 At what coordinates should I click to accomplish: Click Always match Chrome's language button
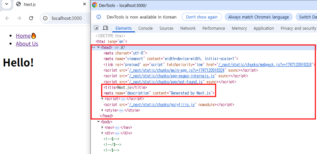(259, 17)
